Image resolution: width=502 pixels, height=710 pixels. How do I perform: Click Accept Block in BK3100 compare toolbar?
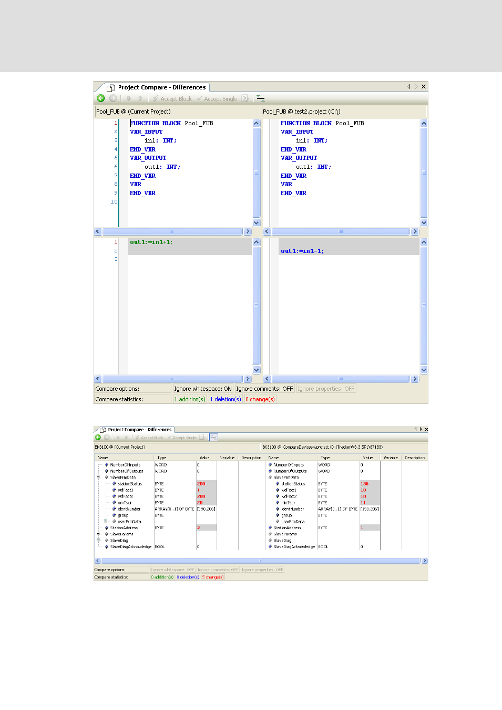(149, 438)
